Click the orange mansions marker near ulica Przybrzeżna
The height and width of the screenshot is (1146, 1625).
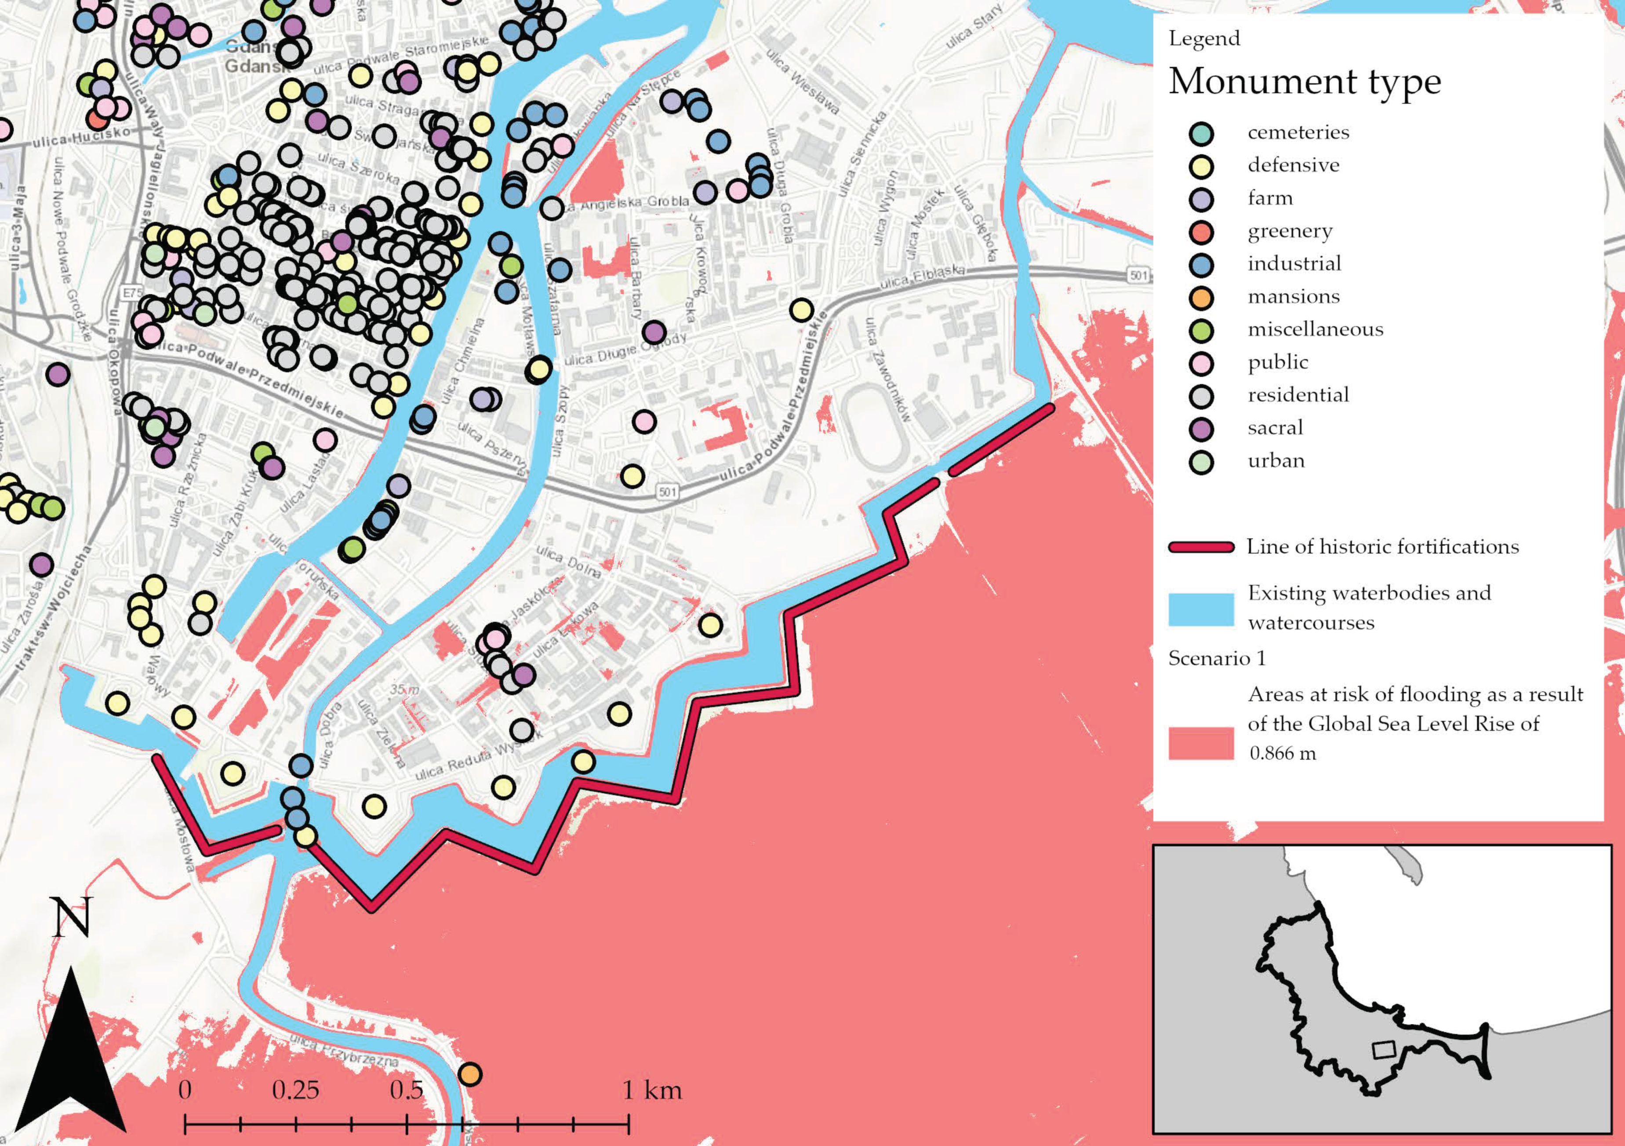470,1074
